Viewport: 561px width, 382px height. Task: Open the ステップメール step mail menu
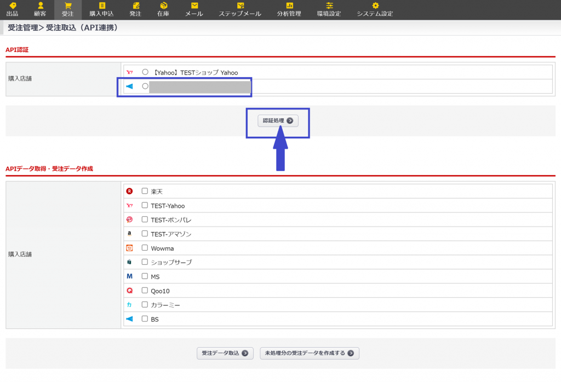click(240, 9)
